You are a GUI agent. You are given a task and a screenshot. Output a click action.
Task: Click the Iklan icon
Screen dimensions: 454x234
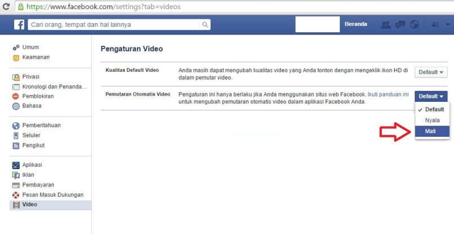click(x=16, y=175)
